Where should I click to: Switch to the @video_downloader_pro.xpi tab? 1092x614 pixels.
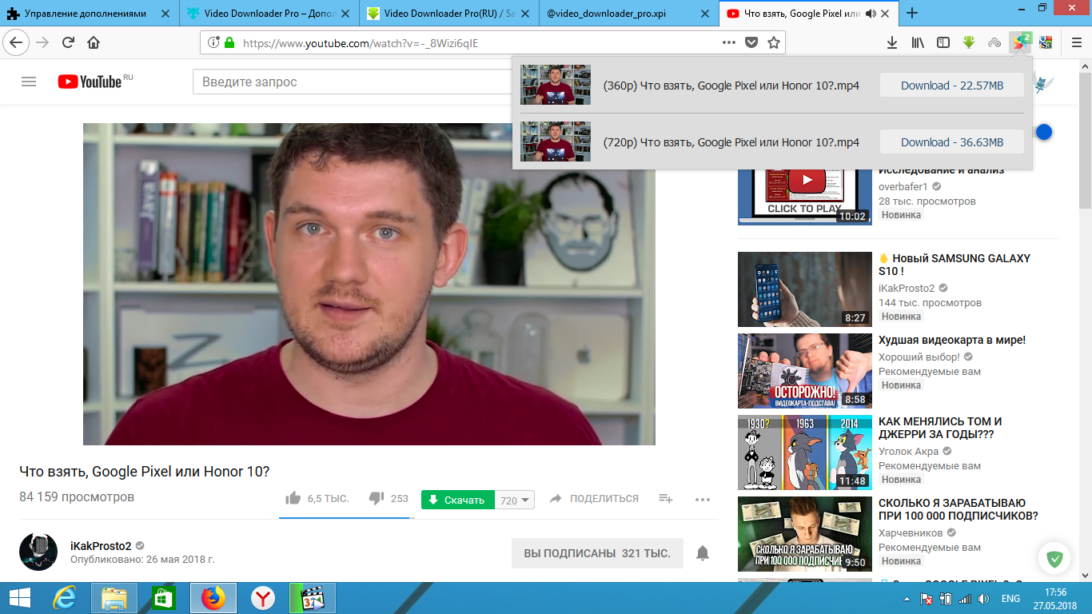click(628, 14)
